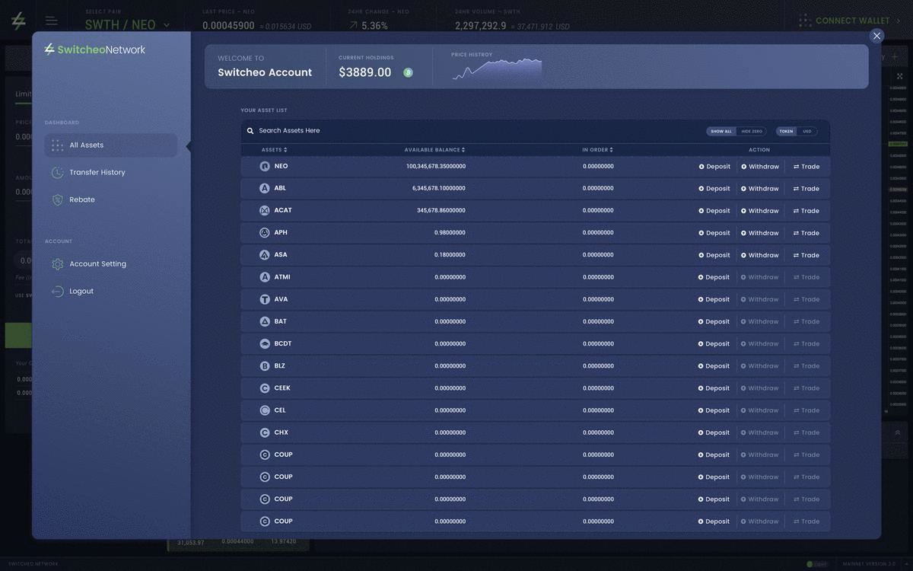Image resolution: width=913 pixels, height=571 pixels.
Task: Trade ASA
Action: [806, 255]
